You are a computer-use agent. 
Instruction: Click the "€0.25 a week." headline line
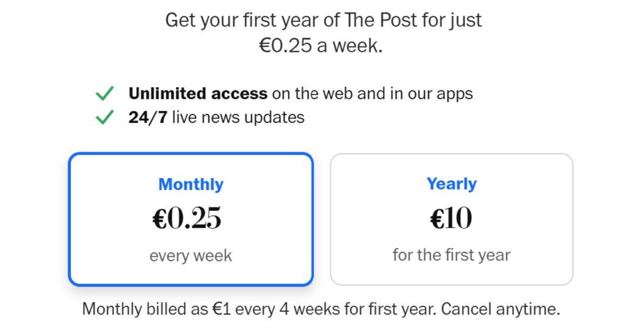[x=321, y=46]
